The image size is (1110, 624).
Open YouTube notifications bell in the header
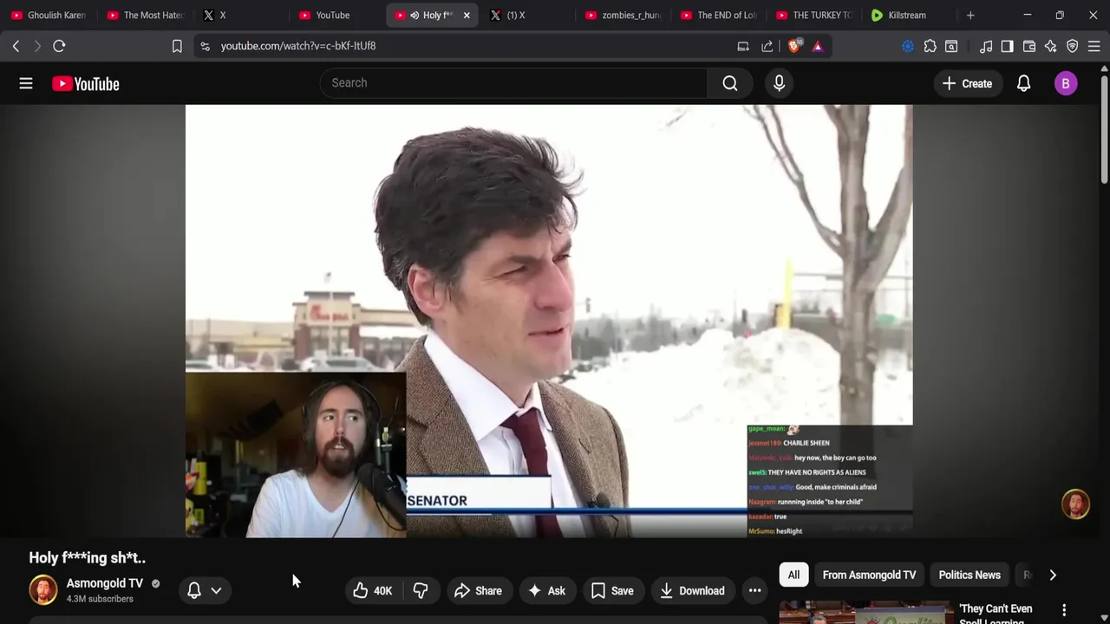click(x=1023, y=83)
